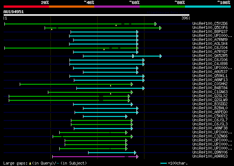Screen dimensions: 234x166
Task: Click the cyan ~100% identity legend segment
Action: (x=208, y=7)
